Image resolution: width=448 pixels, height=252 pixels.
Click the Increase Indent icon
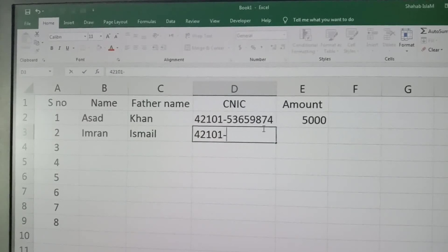tap(164, 47)
